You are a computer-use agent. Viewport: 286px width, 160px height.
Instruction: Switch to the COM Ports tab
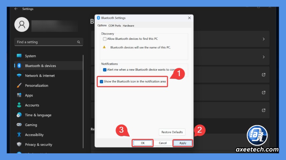click(x=115, y=26)
